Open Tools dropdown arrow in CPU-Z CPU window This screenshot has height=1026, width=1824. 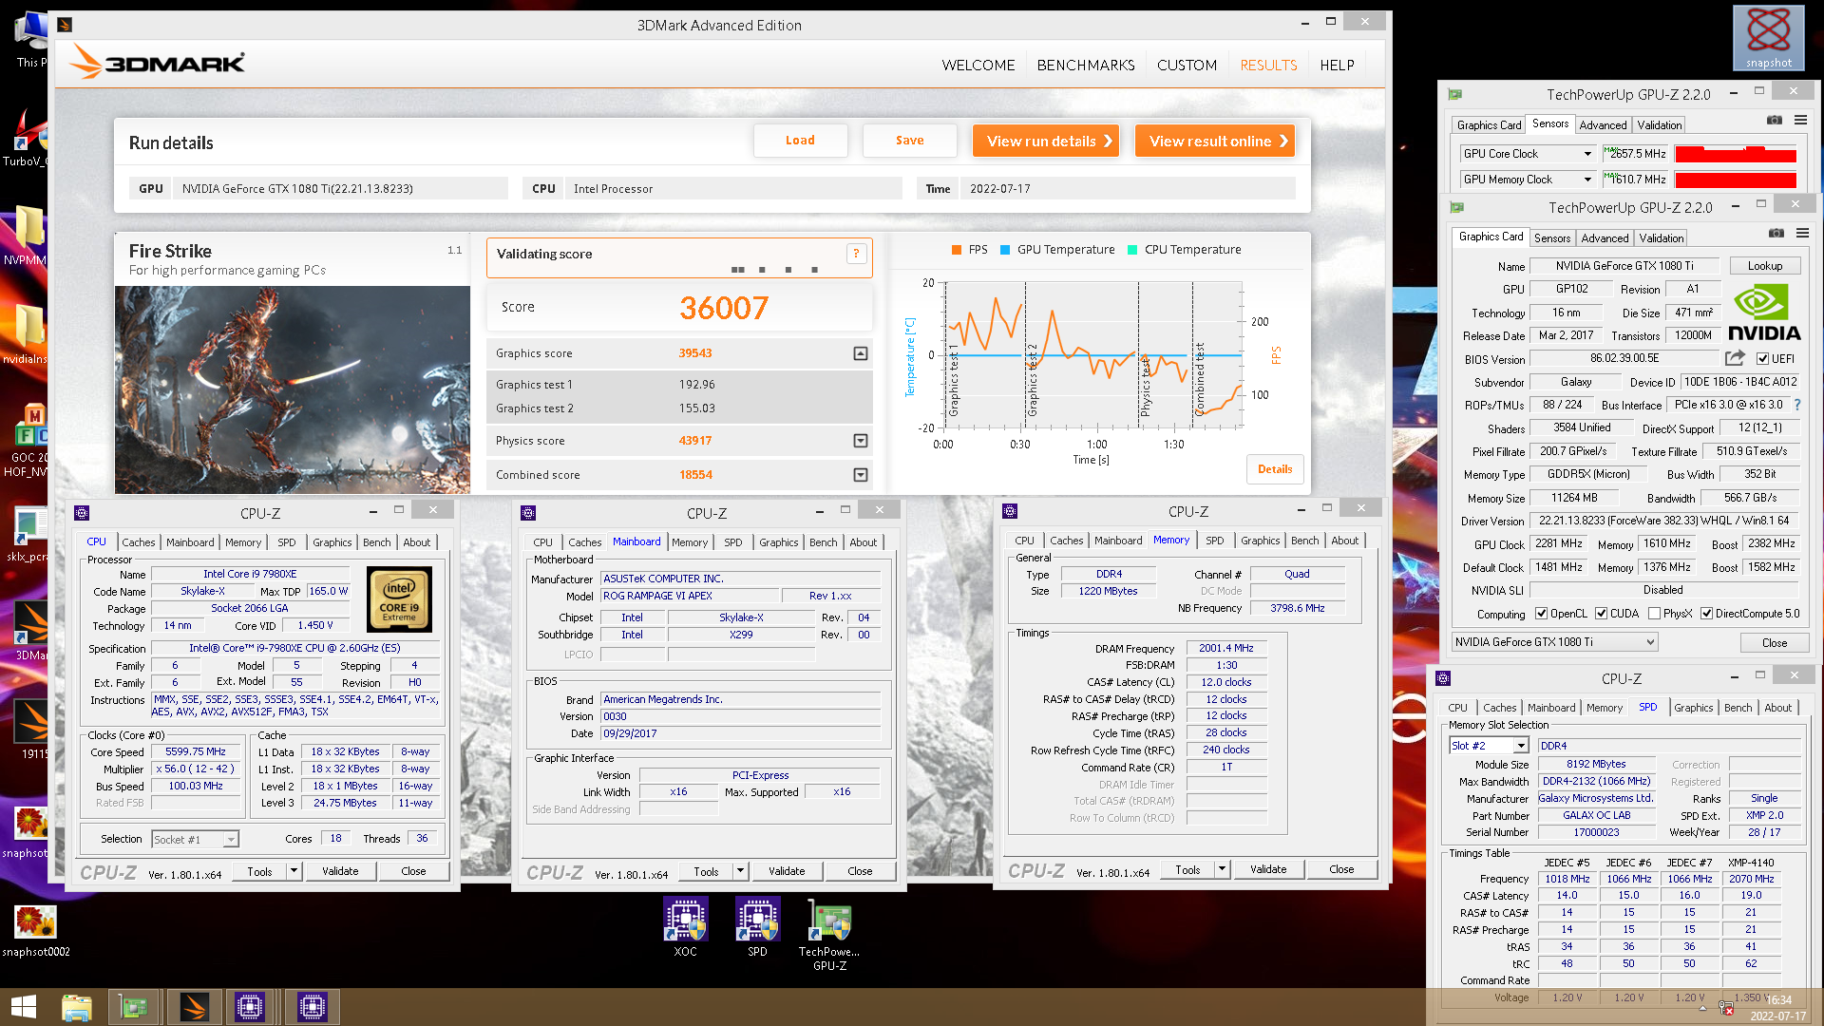click(x=294, y=871)
